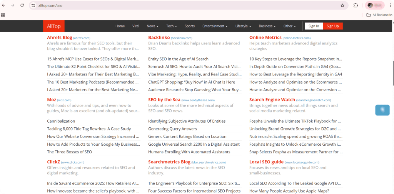Bookmark this page with the star icon

[x=342, y=5]
